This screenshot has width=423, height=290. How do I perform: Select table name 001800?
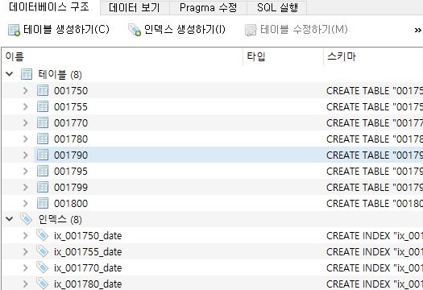click(71, 204)
